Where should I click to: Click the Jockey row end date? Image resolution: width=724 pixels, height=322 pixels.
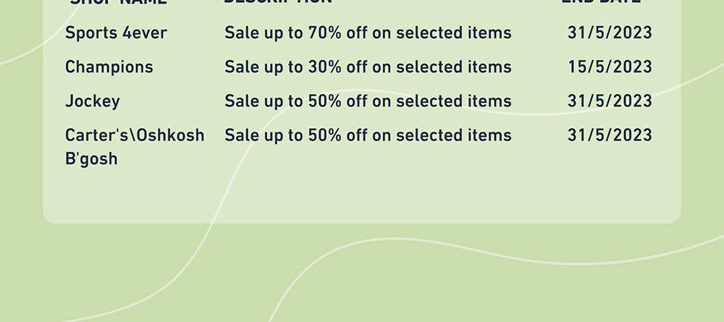click(610, 101)
